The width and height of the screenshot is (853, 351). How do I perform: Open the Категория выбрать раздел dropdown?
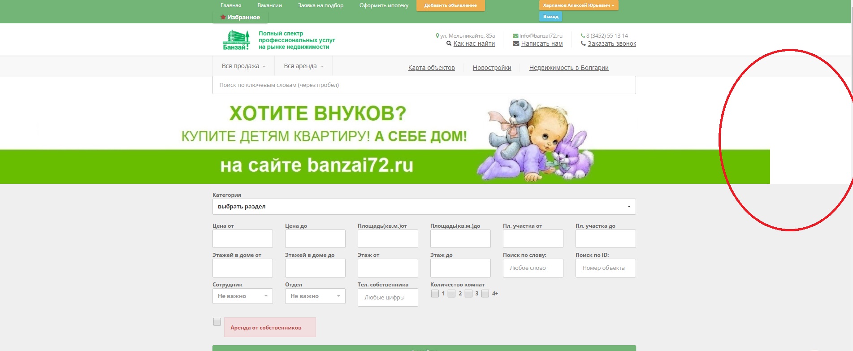point(424,207)
